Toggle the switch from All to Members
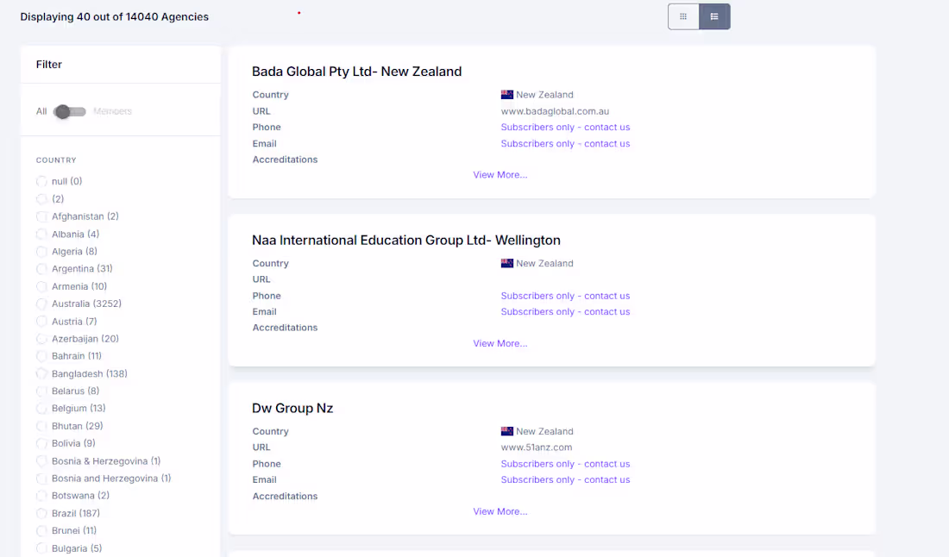Viewport: 949px width, 557px height. [70, 111]
